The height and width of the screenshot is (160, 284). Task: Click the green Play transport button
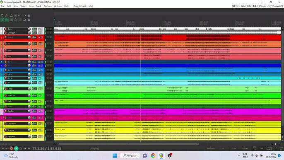[16, 148]
